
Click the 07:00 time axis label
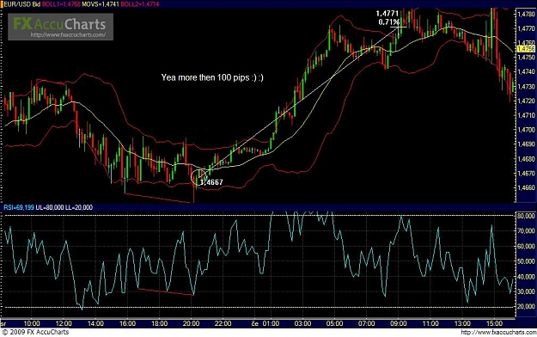click(366, 323)
